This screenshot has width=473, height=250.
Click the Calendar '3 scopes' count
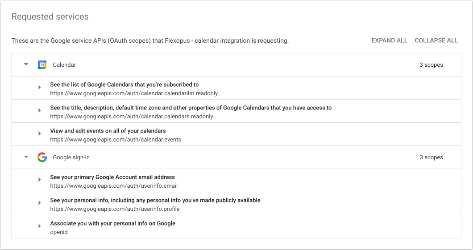click(x=431, y=65)
